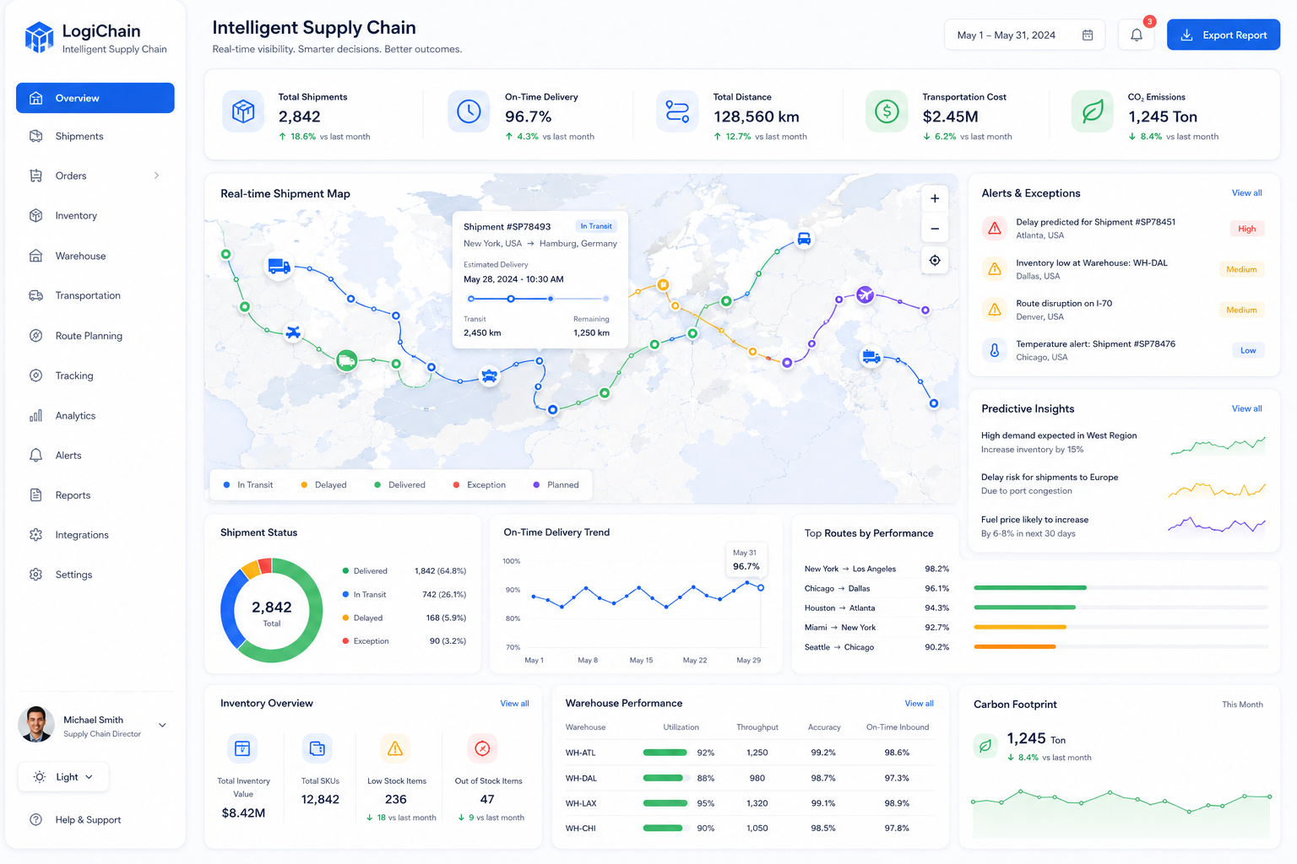The height and width of the screenshot is (864, 1297).
Task: Click the blue airplane marker on map
Action: [x=293, y=332]
